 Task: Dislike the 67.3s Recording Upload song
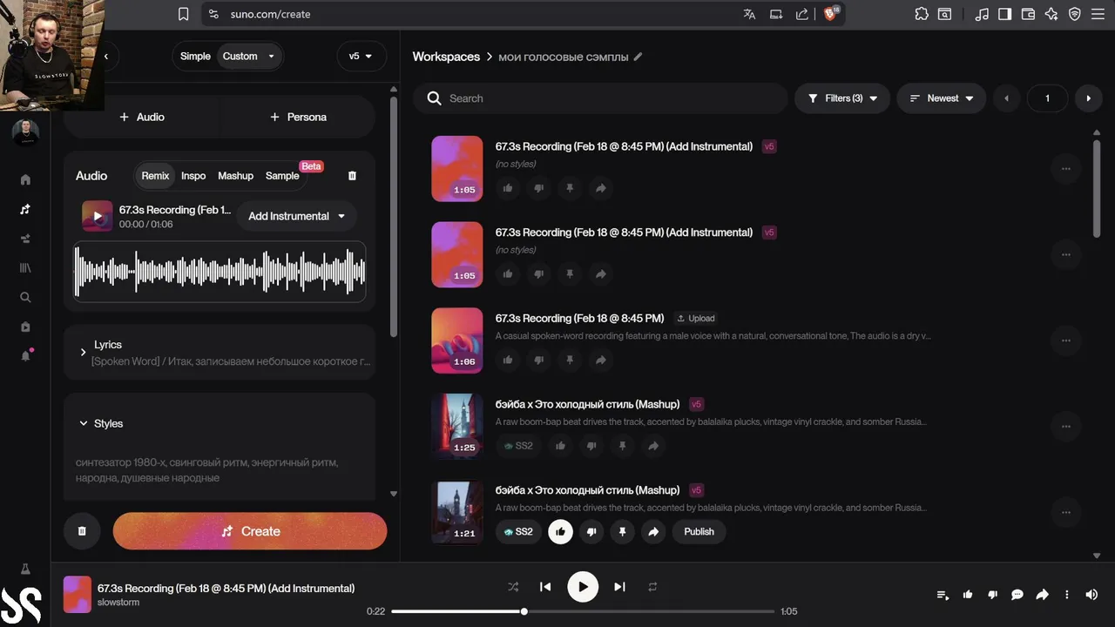pyautogui.click(x=539, y=360)
